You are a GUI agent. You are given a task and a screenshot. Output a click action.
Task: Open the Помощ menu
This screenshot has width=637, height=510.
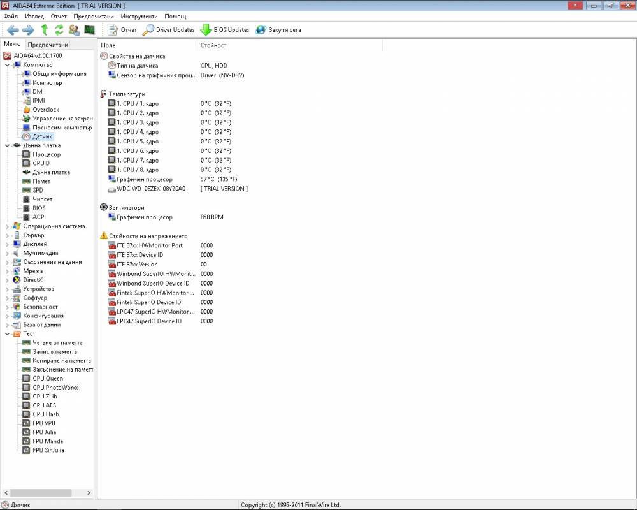tap(175, 17)
